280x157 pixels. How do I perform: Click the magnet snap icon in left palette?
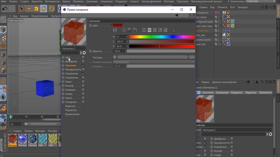coord(3,108)
